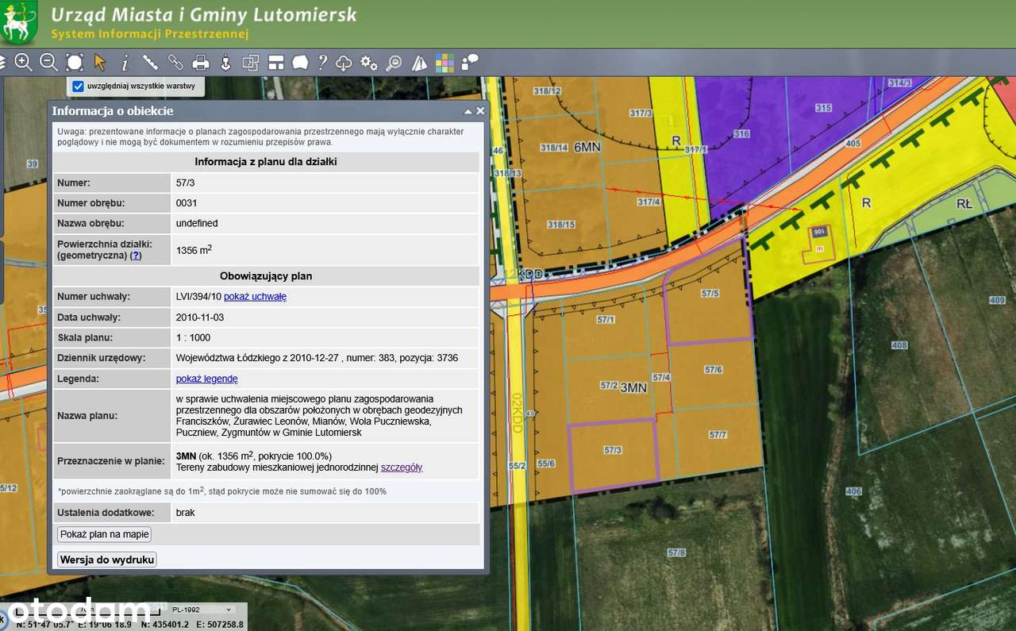This screenshot has width=1016, height=631.
Task: Choose the ruler measurement tool
Action: 150,62
